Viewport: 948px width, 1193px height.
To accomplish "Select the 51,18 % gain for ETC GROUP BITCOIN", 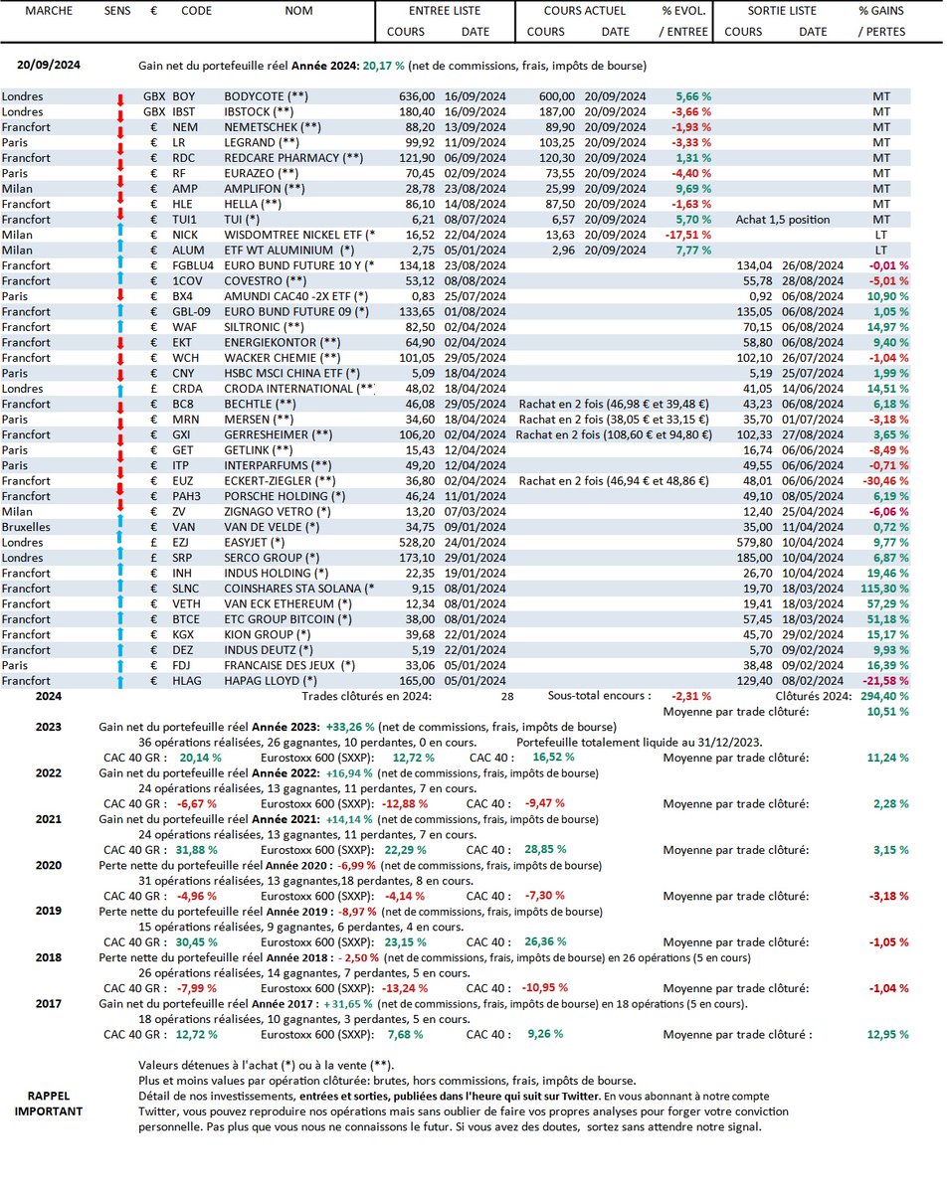I will [886, 619].
